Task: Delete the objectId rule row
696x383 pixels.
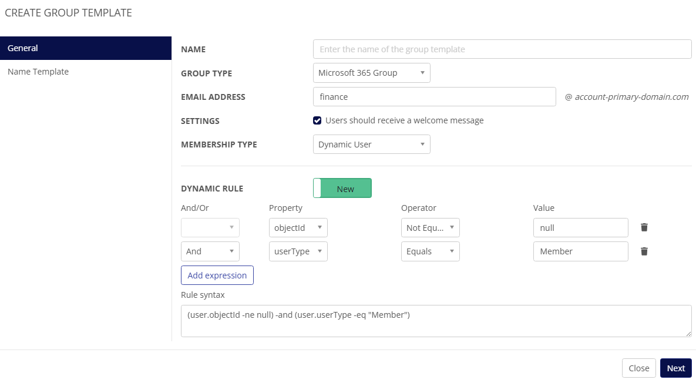Action: click(644, 227)
